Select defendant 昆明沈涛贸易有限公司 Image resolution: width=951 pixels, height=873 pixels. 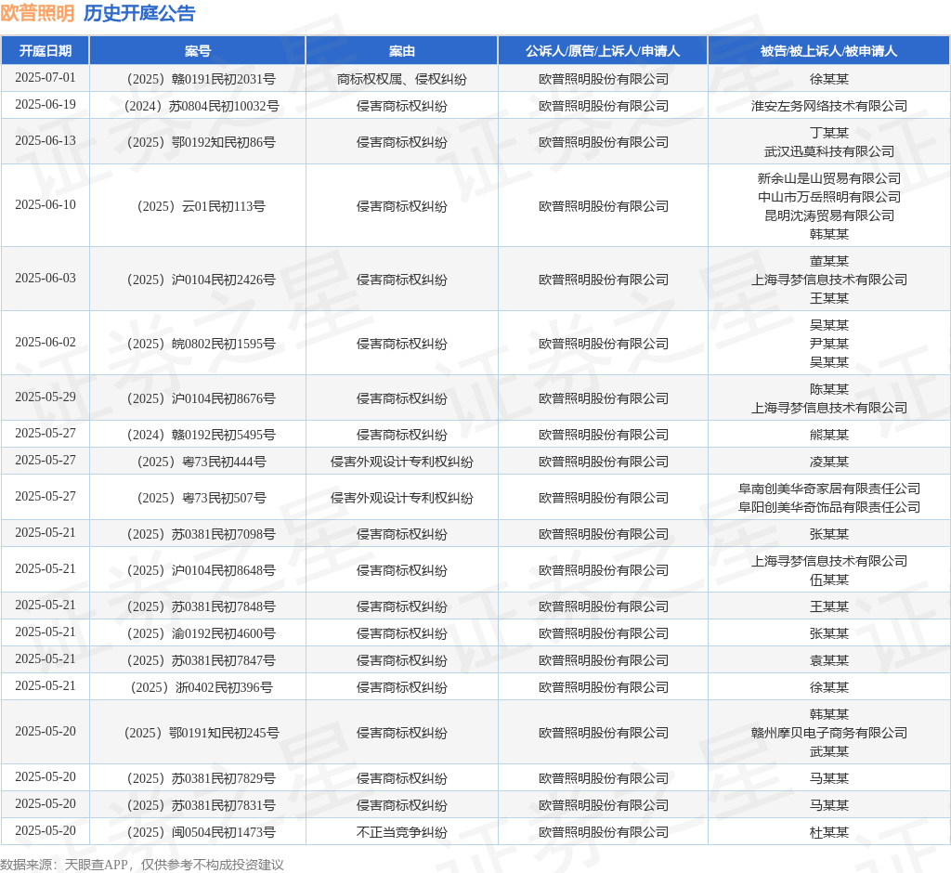click(x=829, y=215)
